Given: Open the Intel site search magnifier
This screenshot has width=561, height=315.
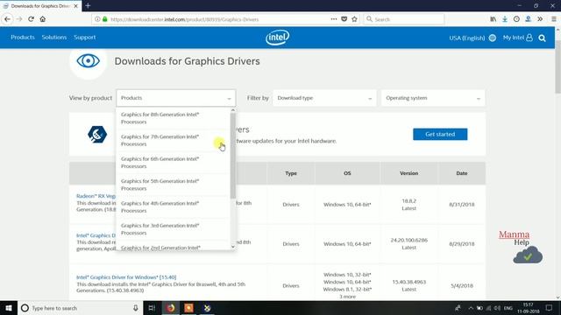Looking at the screenshot, I should pyautogui.click(x=542, y=38).
